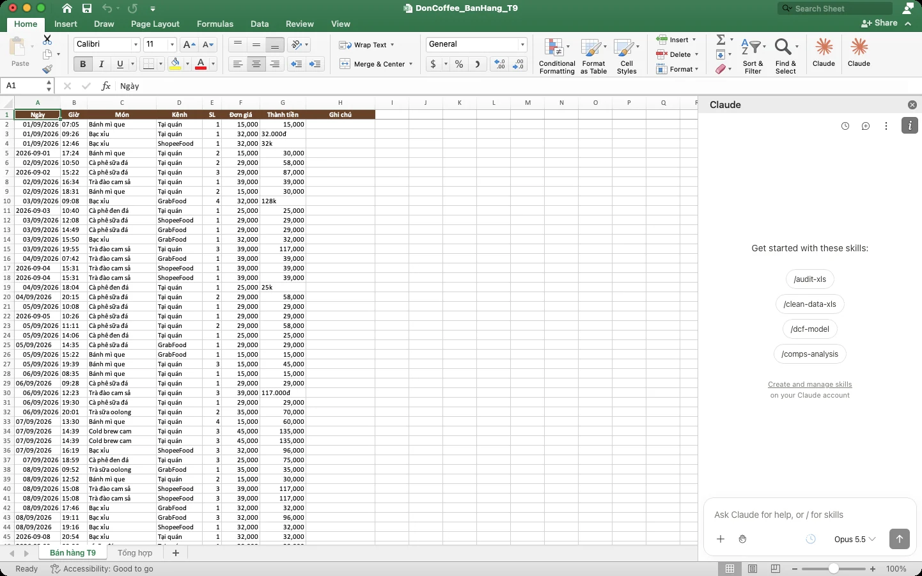Switch to the Insert ribbon tab
This screenshot has height=576, width=922.
tap(66, 24)
